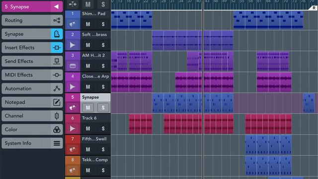The image size is (318, 179).
Task: Click the Color circles icon
Action: (x=57, y=129)
